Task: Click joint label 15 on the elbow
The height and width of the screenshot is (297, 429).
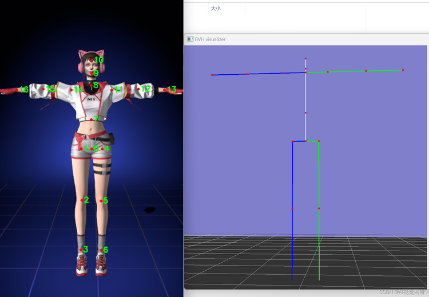Action: pos(50,89)
